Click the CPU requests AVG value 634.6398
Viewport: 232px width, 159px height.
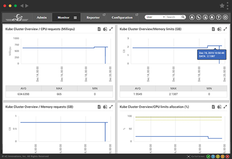pyautogui.click(x=23, y=94)
